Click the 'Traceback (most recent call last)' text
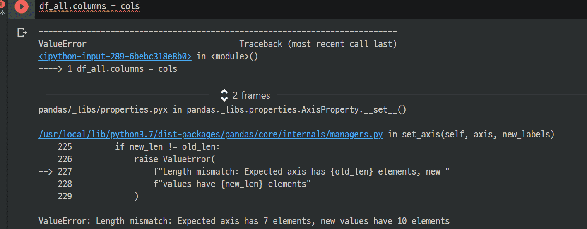Viewport: 587px width, 229px height. point(318,44)
